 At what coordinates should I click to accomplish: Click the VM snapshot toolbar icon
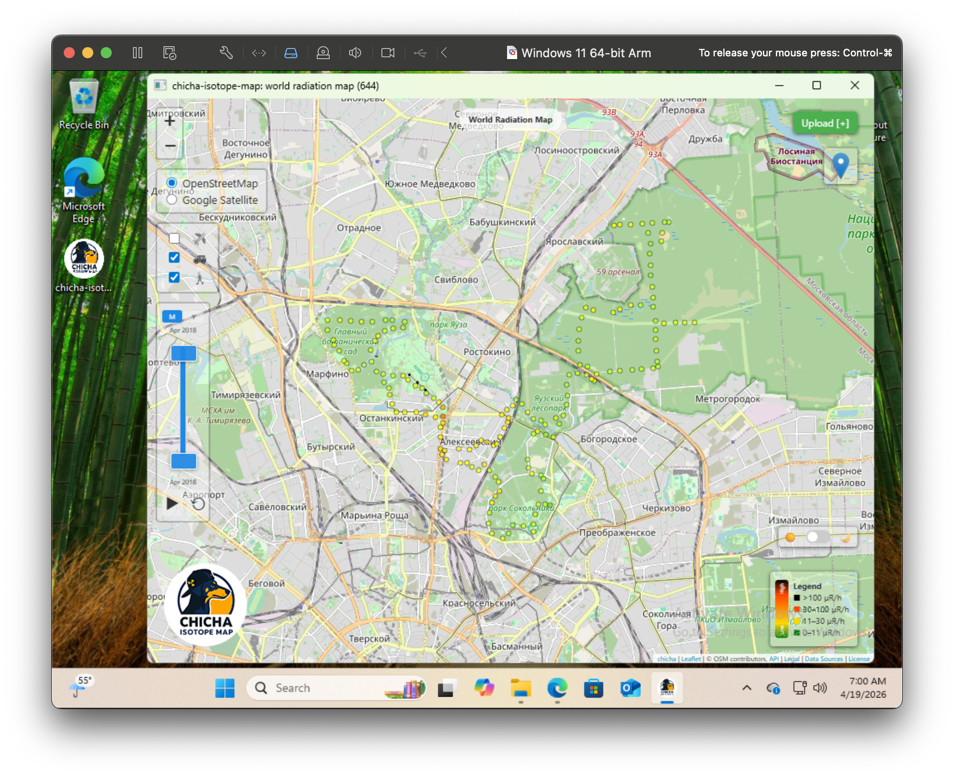[x=169, y=53]
